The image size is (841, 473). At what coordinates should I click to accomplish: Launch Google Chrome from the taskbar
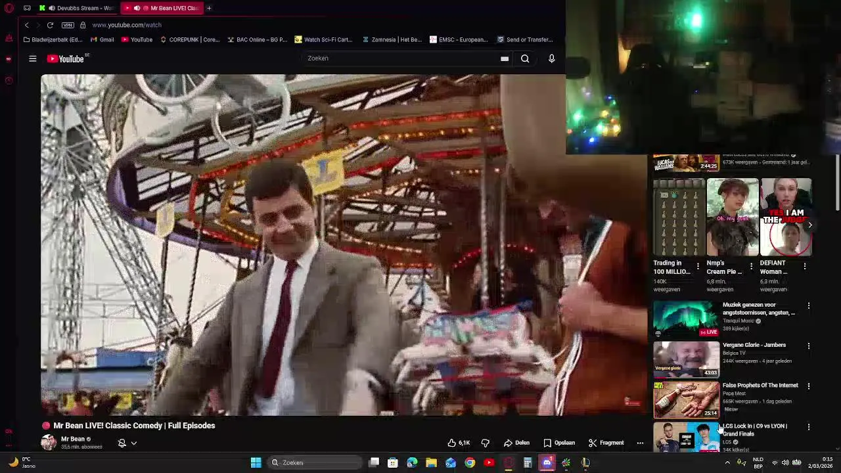470,462
